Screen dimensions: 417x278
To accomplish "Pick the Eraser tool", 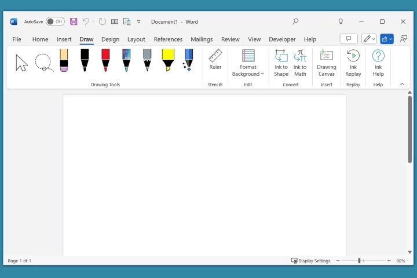I will (x=64, y=60).
